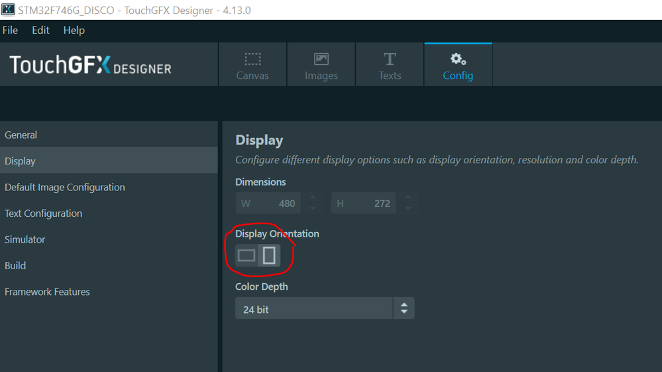
Task: Switch to the Config tab
Action: pos(458,64)
